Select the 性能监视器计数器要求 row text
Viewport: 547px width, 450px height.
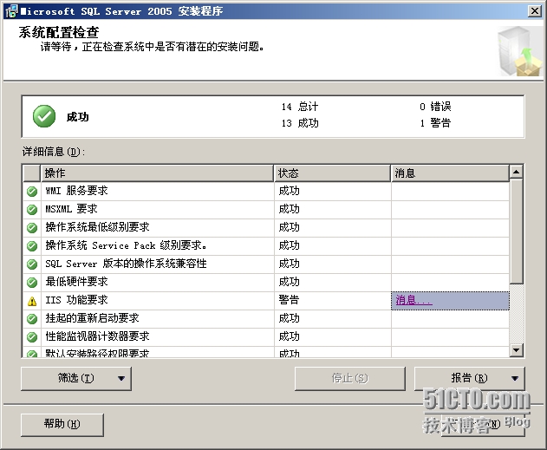coord(97,336)
